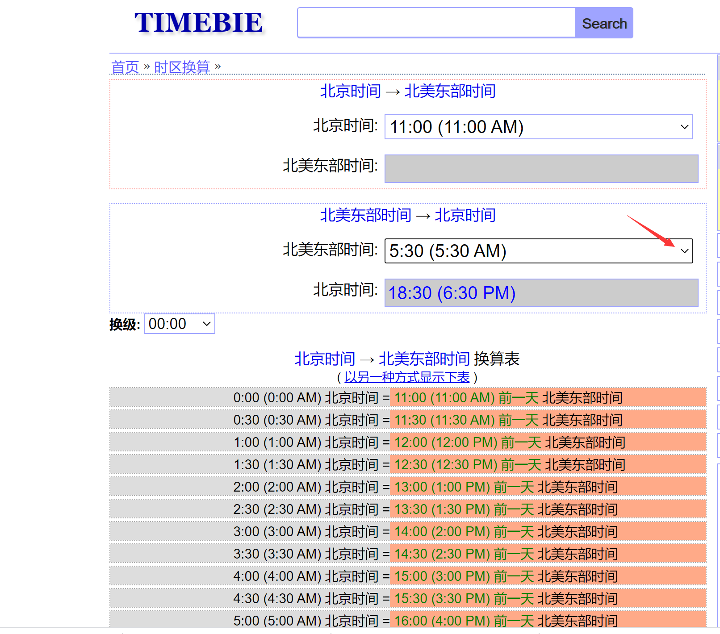Click the 18:30 (6:30 PM) result field
Screen dimensions: 720x634
coord(541,293)
